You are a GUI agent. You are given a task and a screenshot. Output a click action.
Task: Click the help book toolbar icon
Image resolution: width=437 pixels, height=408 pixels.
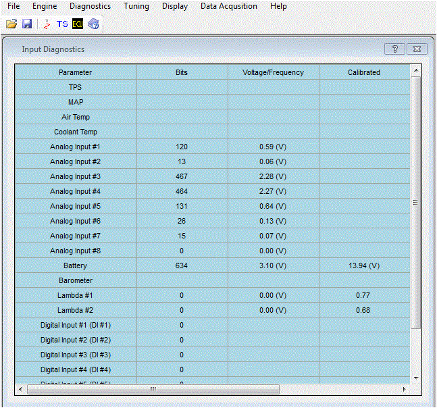click(93, 24)
